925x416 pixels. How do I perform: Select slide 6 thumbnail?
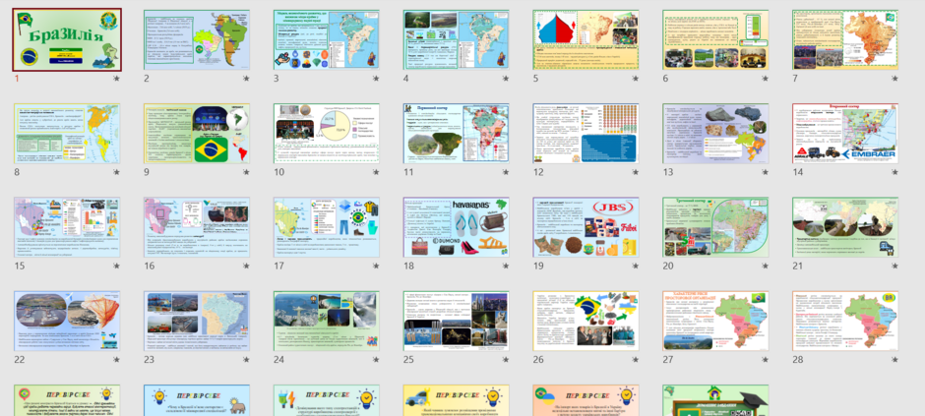click(x=715, y=40)
